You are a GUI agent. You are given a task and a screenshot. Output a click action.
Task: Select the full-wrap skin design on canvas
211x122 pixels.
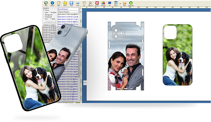[x=126, y=56]
